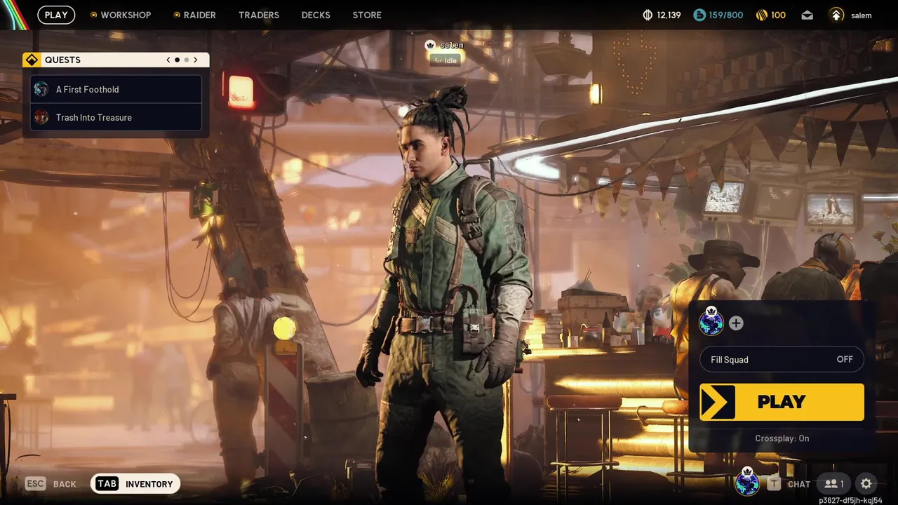898x505 pixels.
Task: Toggle Fill Squad OFF switch
Action: (x=782, y=359)
